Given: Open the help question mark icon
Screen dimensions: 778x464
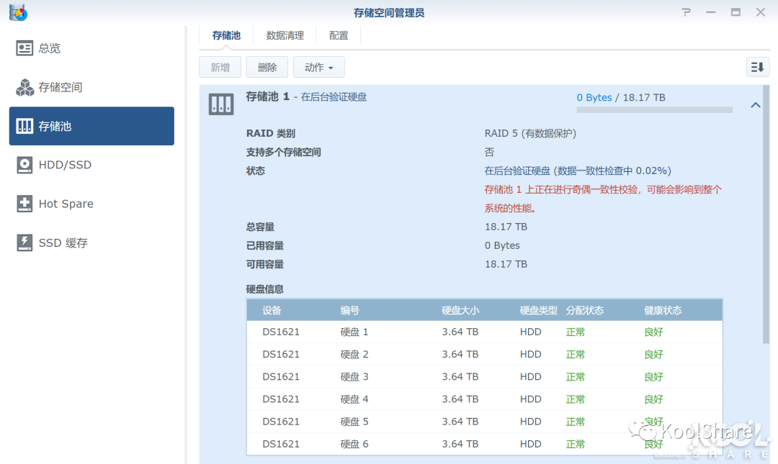Looking at the screenshot, I should coord(685,12).
